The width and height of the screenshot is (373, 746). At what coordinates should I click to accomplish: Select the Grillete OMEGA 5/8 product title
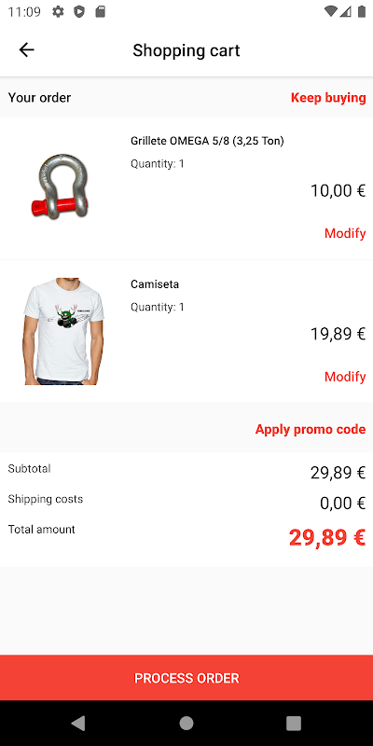[x=207, y=141]
